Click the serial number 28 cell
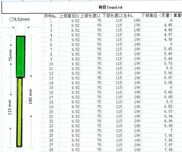This screenshot has width=182, height=152. click(51, 150)
